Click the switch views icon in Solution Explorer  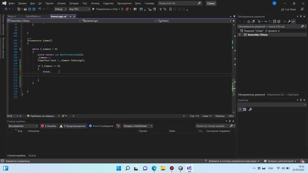[x=253, y=22]
